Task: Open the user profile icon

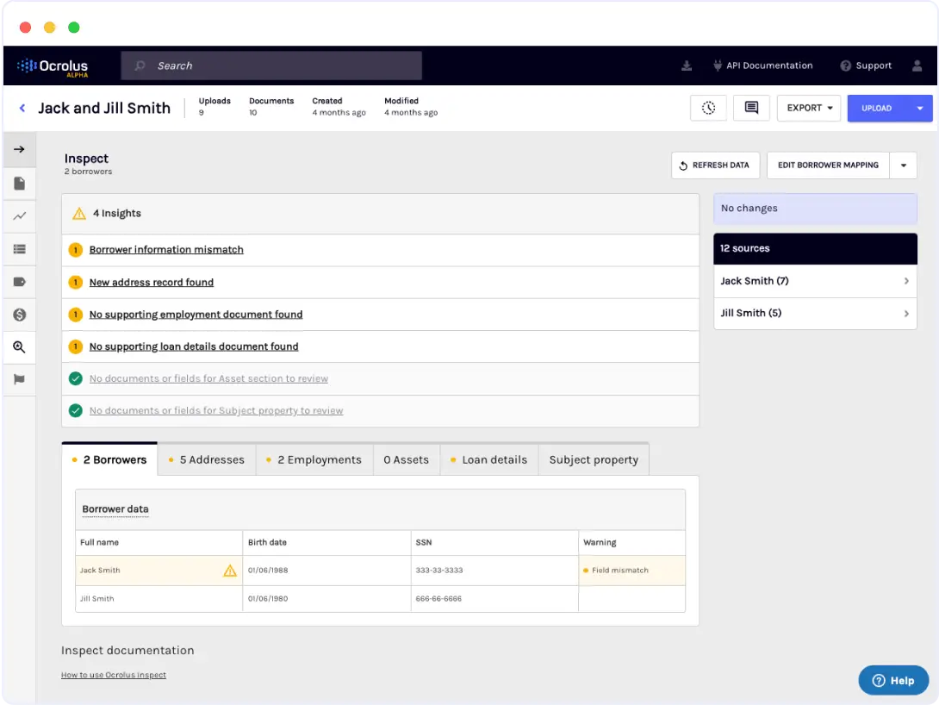Action: coord(917,66)
